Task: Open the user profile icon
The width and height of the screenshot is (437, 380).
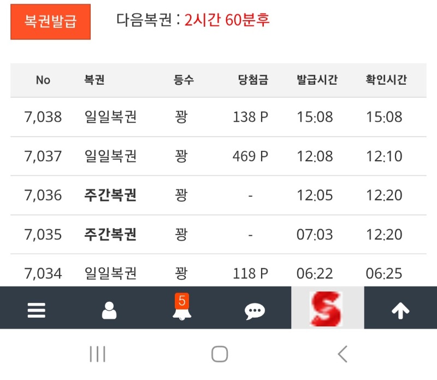Action: [x=109, y=311]
